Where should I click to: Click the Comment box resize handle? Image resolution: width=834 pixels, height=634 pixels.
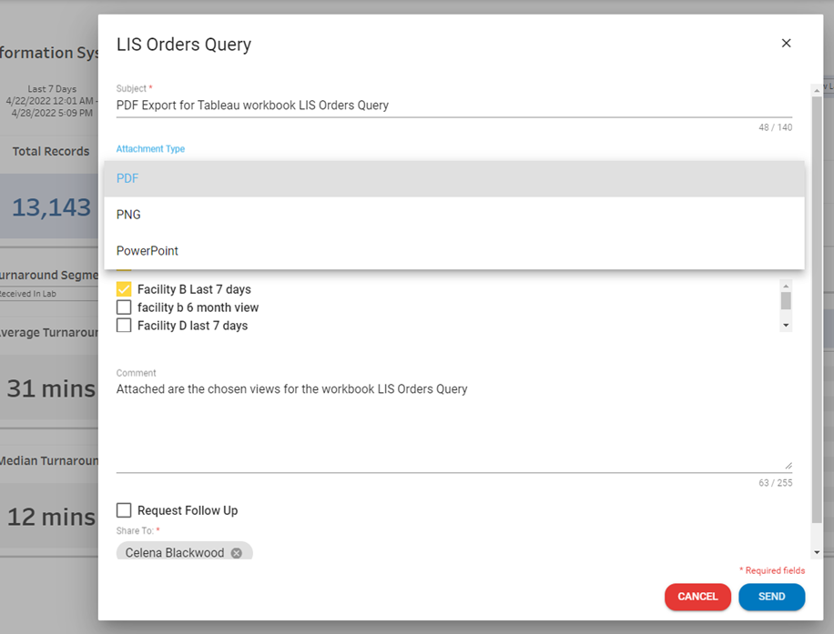[x=787, y=465]
